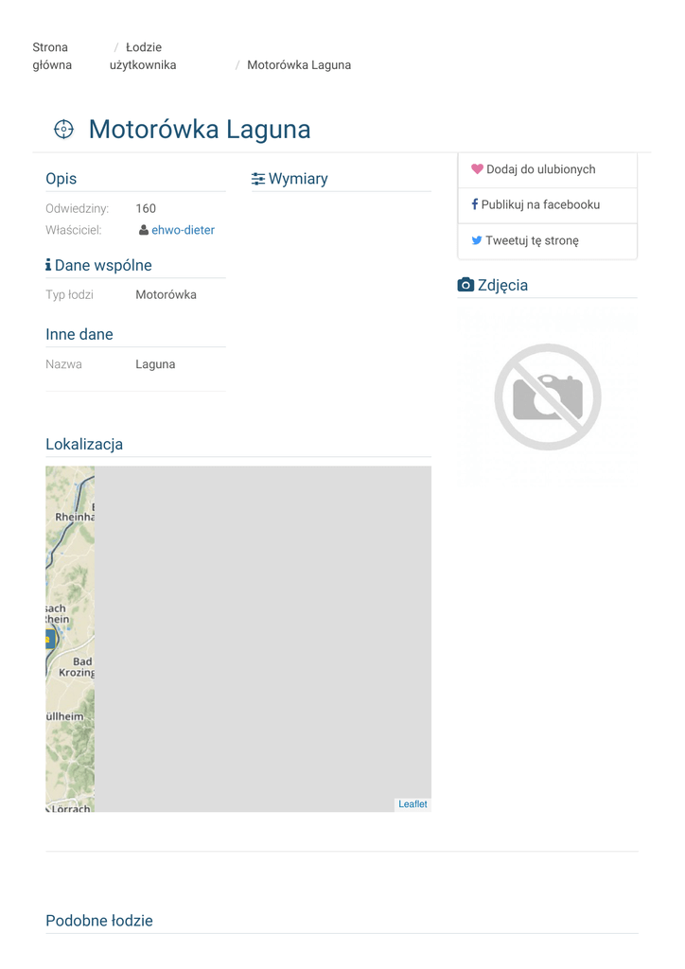
Task: Open the Leaflet attribution link
Action: 413,804
